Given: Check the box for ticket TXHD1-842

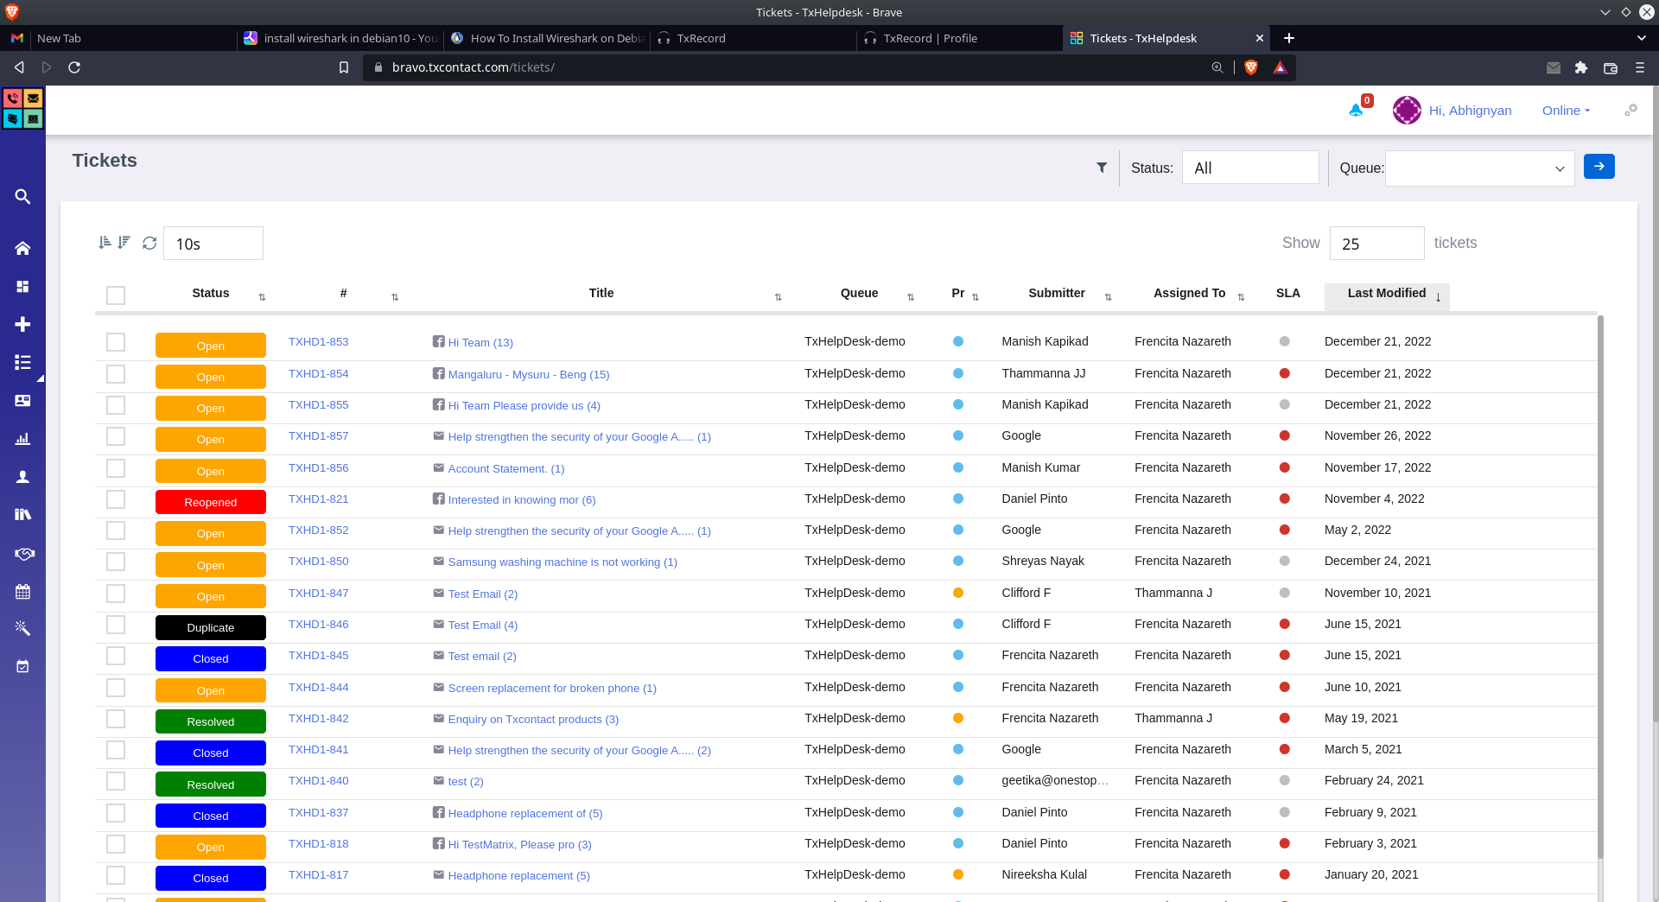Looking at the screenshot, I should [x=116, y=719].
